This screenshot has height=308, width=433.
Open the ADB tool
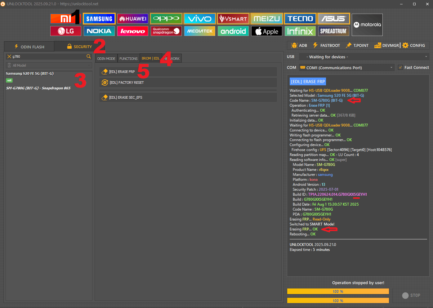299,45
